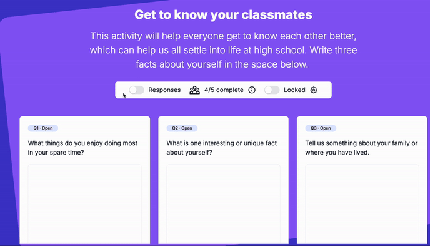
Task: Click the answer box for unique fact question
Action: pos(224,203)
